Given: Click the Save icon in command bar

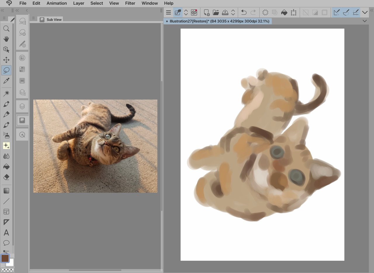Looking at the screenshot, I should pyautogui.click(x=225, y=12).
